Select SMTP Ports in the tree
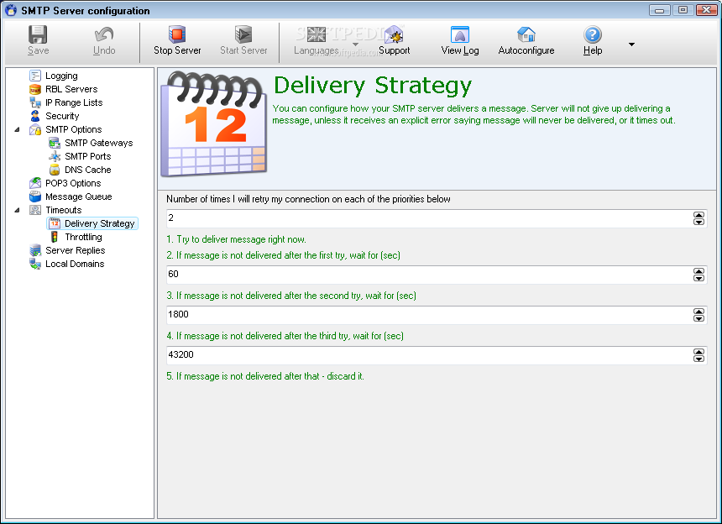The image size is (722, 524). (x=87, y=156)
